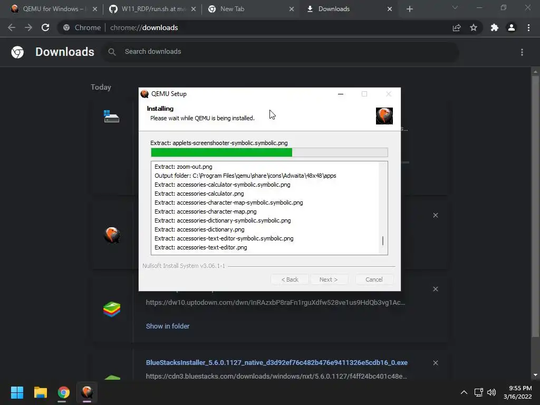The height and width of the screenshot is (405, 540).
Task: Open the volume control in the system tray
Action: click(491, 392)
